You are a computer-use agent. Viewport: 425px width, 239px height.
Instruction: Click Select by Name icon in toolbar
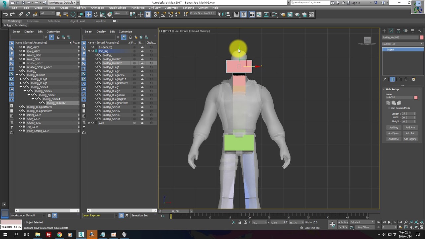pos(66,14)
